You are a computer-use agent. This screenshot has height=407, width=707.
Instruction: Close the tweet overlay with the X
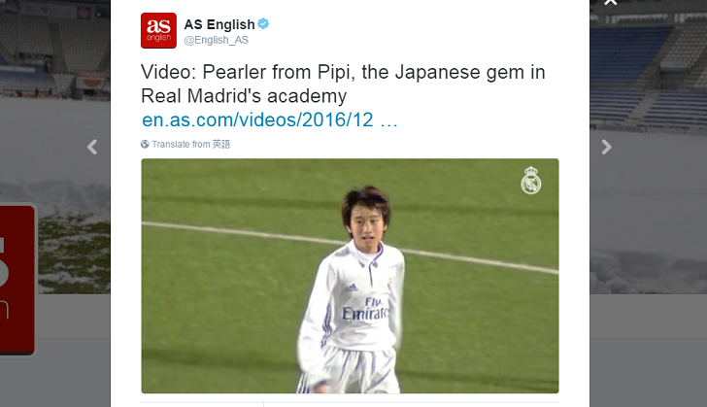point(611,2)
